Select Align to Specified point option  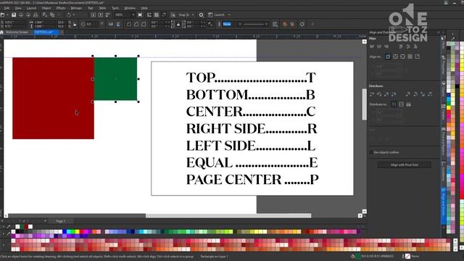point(418,57)
